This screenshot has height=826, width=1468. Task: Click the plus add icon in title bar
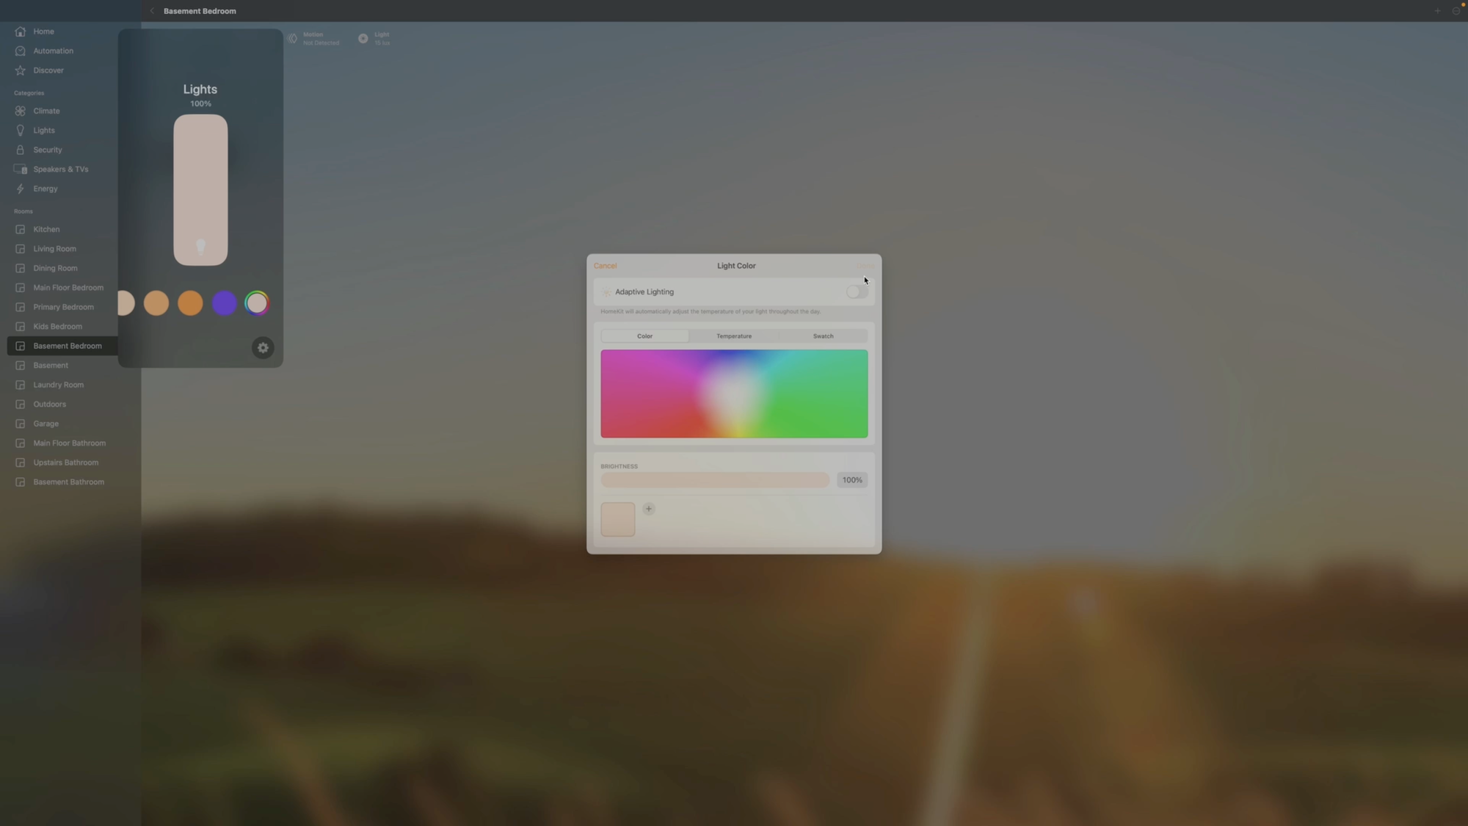point(1437,11)
